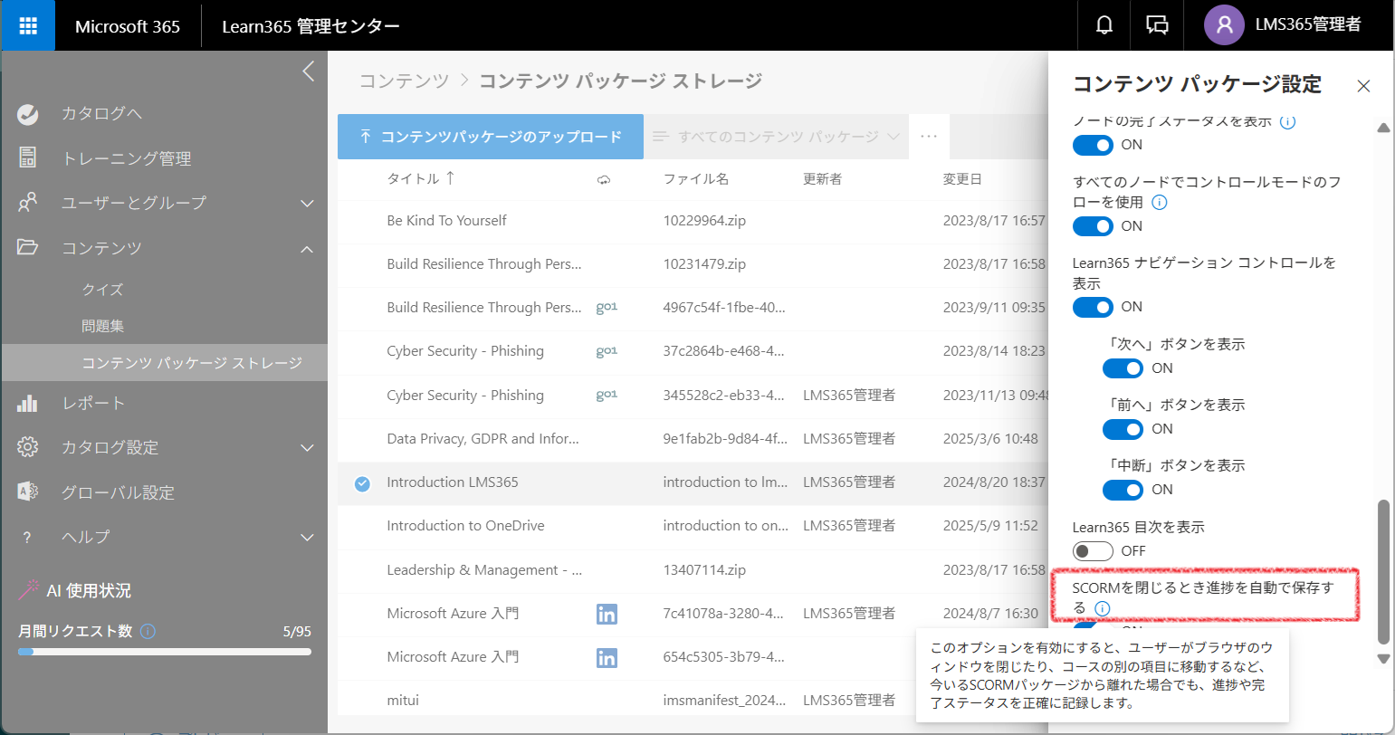Viewport: 1395px width, 735px height.
Task: Collapse the コンテンツ menu chevron
Action: point(307,248)
